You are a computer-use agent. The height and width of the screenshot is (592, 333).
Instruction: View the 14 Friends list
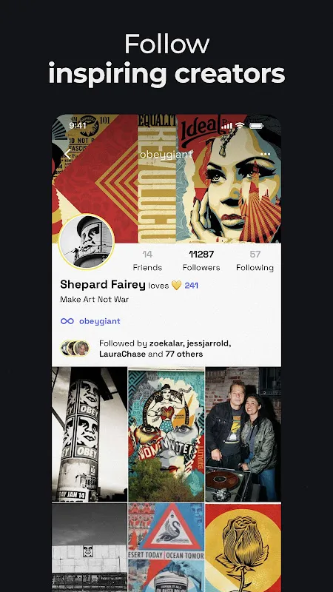pyautogui.click(x=147, y=260)
